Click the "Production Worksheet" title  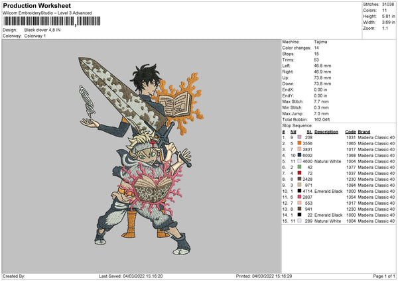(x=36, y=5)
